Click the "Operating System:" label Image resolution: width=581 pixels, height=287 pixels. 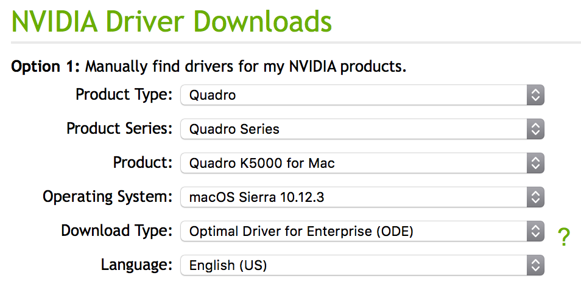pos(108,197)
